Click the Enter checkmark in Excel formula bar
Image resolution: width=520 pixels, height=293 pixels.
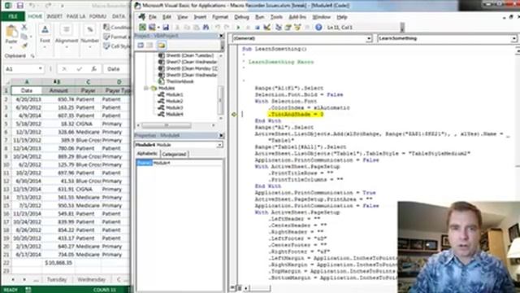79,68
